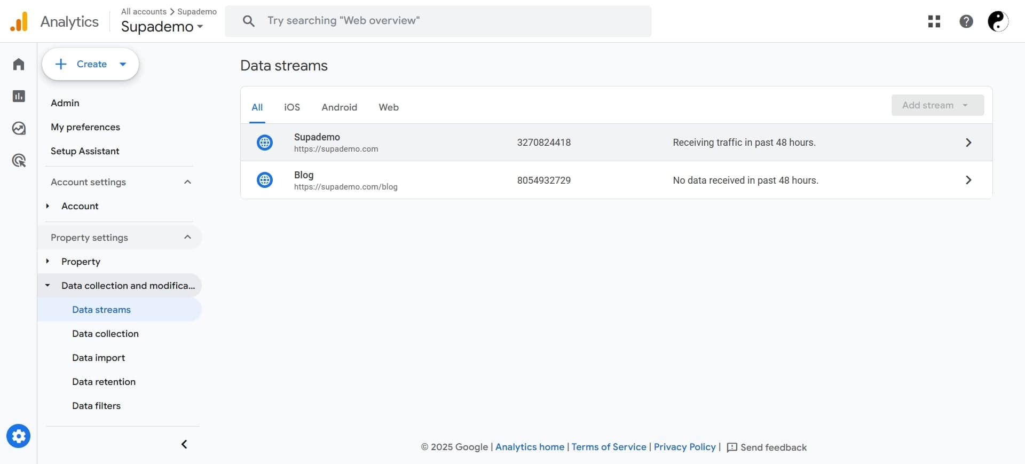Viewport: 1025px width, 464px height.
Task: Collapse the Property settings section
Action: tap(187, 237)
